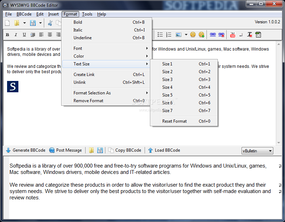The height and width of the screenshot is (222, 285).
Task: Select Size 4 from Text Size submenu
Action: tap(184, 87)
